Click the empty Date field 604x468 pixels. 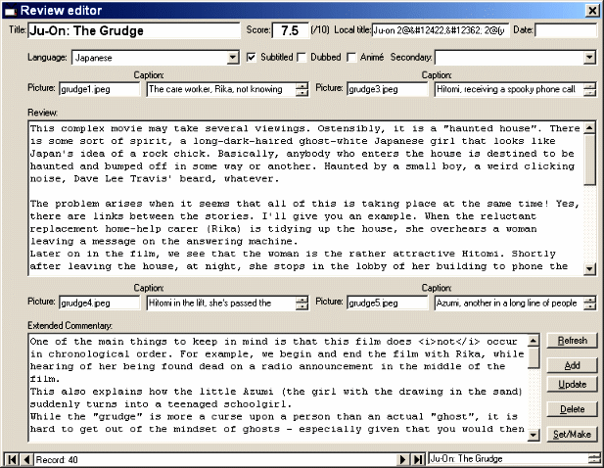click(x=566, y=30)
